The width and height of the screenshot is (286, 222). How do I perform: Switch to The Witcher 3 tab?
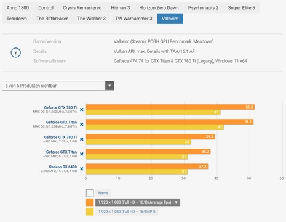(92, 18)
